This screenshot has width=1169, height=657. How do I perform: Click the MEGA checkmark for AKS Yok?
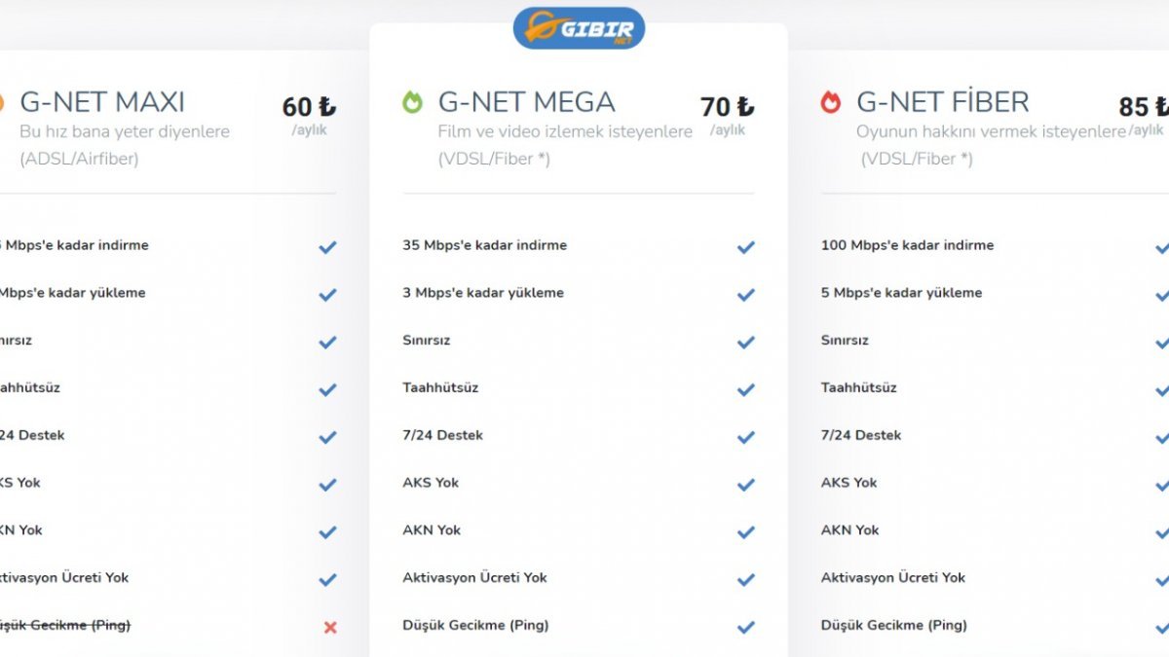[746, 484]
